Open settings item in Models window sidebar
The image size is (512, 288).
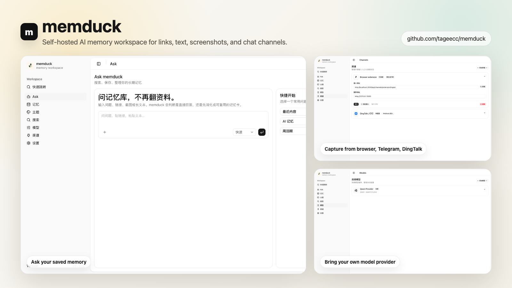click(x=332, y=213)
